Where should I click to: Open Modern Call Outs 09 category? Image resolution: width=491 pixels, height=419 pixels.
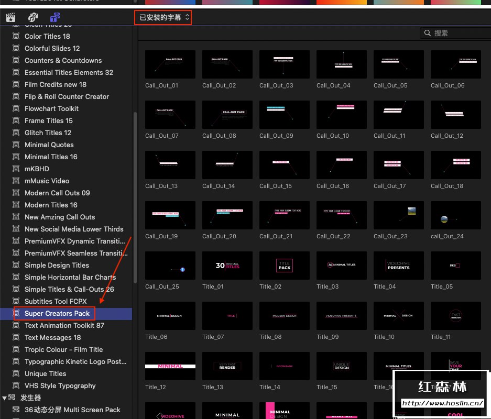tap(57, 193)
